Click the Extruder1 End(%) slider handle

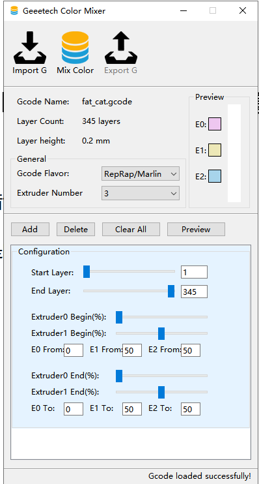tap(161, 392)
